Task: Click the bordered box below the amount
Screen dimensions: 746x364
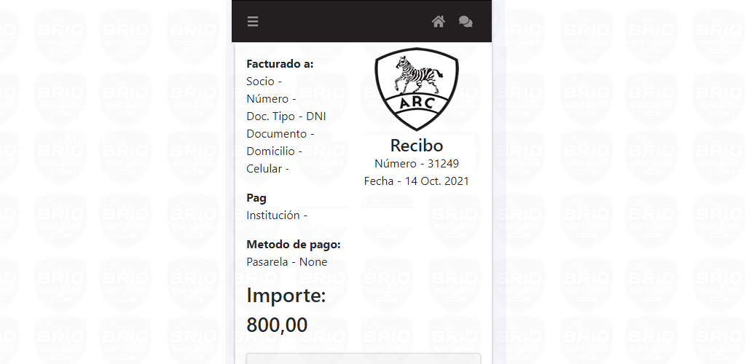Action: [x=364, y=358]
